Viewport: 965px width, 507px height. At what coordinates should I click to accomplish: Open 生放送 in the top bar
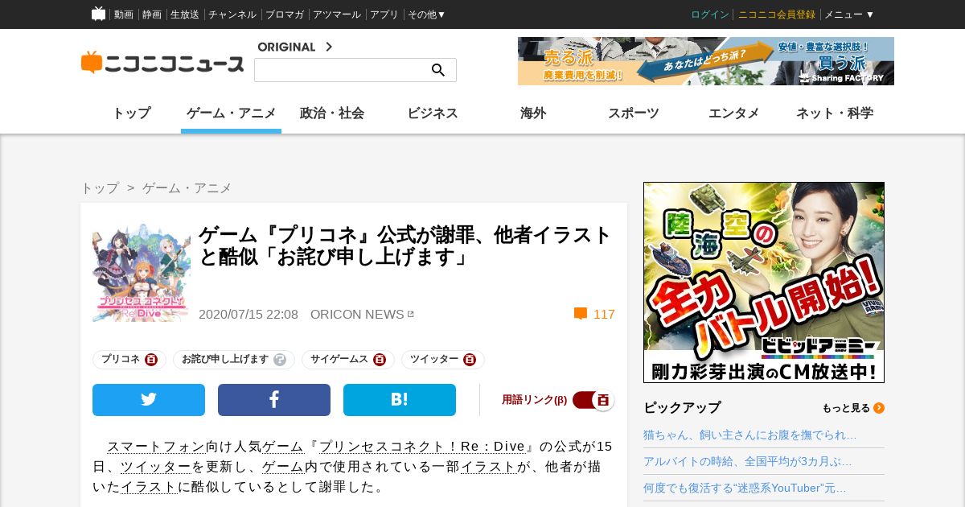(x=185, y=14)
